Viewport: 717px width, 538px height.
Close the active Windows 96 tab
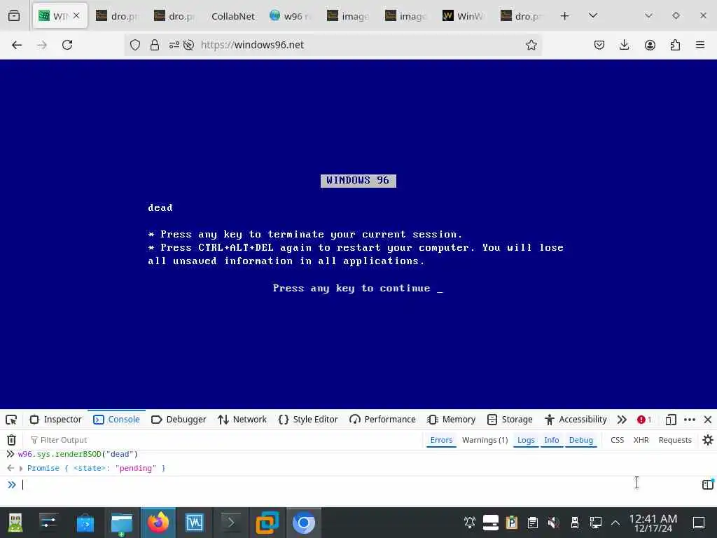coord(76,15)
